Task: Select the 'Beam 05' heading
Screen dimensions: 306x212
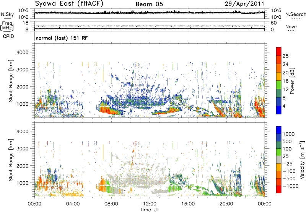Action: [149, 4]
